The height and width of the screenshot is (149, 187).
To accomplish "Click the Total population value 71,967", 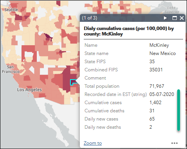I will pos(156,86).
